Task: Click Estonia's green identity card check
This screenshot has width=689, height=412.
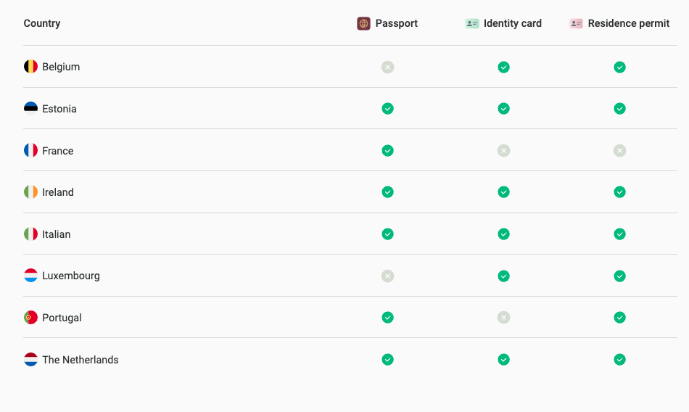Action: [x=504, y=109]
